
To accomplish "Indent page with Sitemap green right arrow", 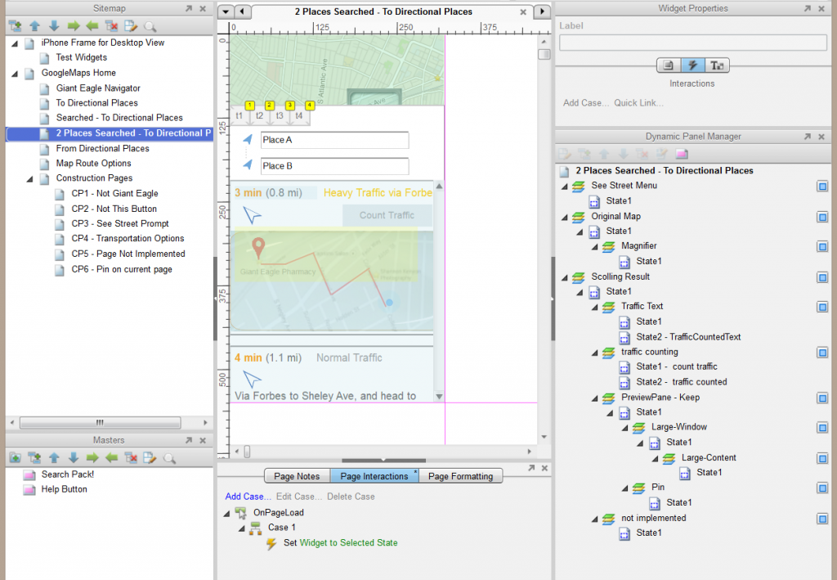I will (74, 26).
